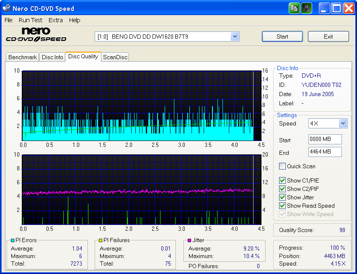Click the Start position input field
Image resolution: width=357 pixels, height=274 pixels.
coord(325,139)
